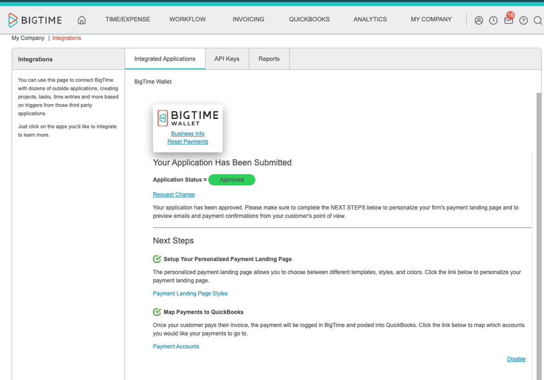Screen dimensions: 544x380
Task: Select the Integrated Applications tab
Action: 165,59
